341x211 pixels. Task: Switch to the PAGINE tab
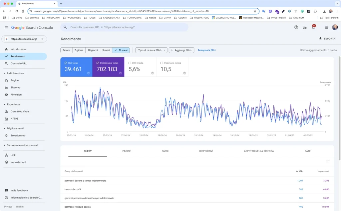coord(127,151)
